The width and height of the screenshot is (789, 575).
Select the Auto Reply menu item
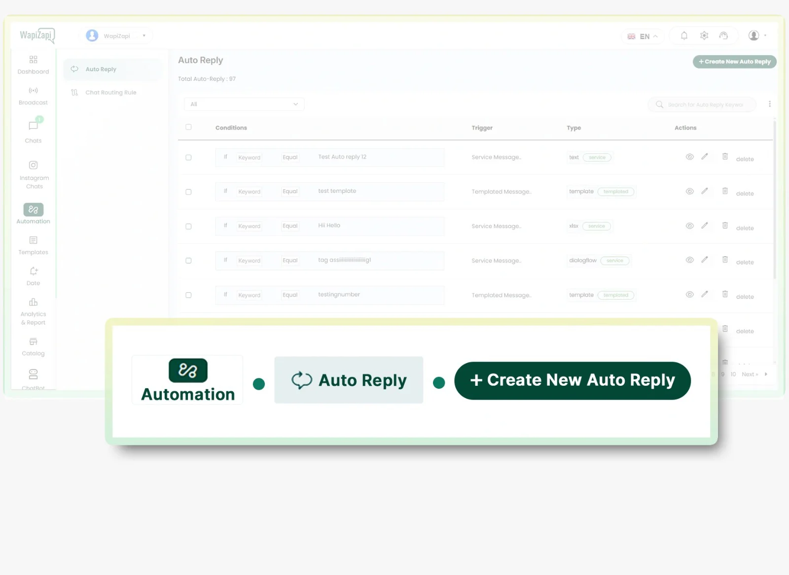[x=101, y=69]
